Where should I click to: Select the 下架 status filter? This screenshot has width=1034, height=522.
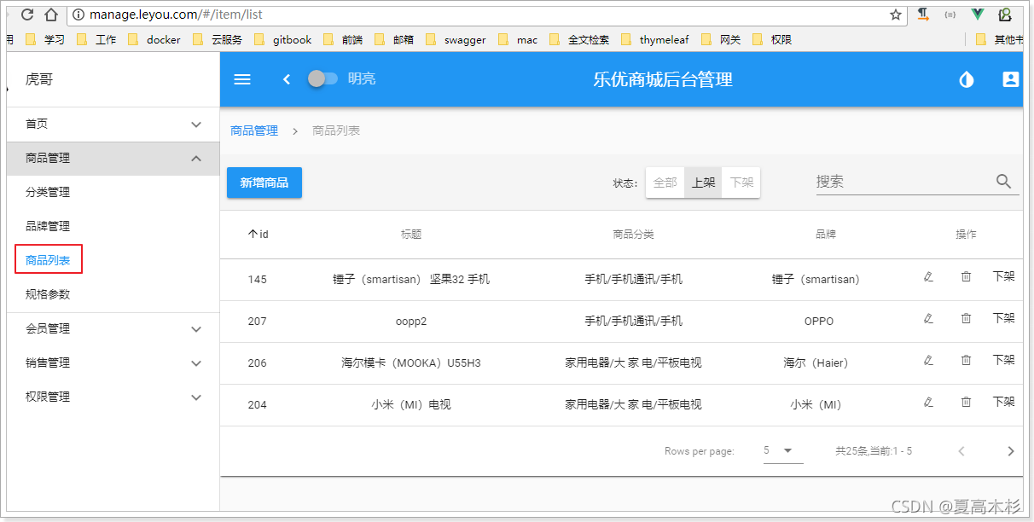coord(740,182)
